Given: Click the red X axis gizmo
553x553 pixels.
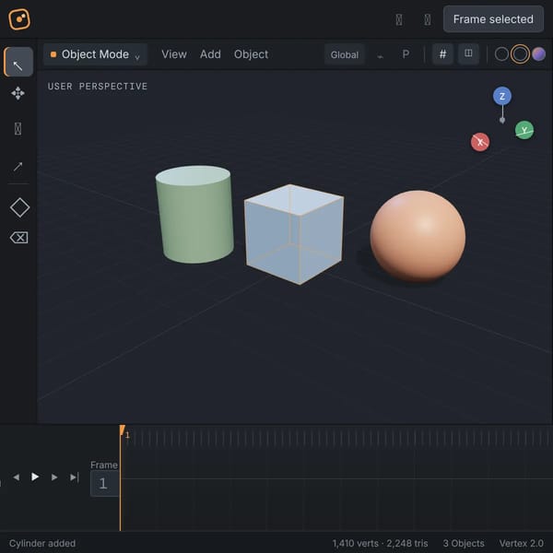Looking at the screenshot, I should 480,142.
